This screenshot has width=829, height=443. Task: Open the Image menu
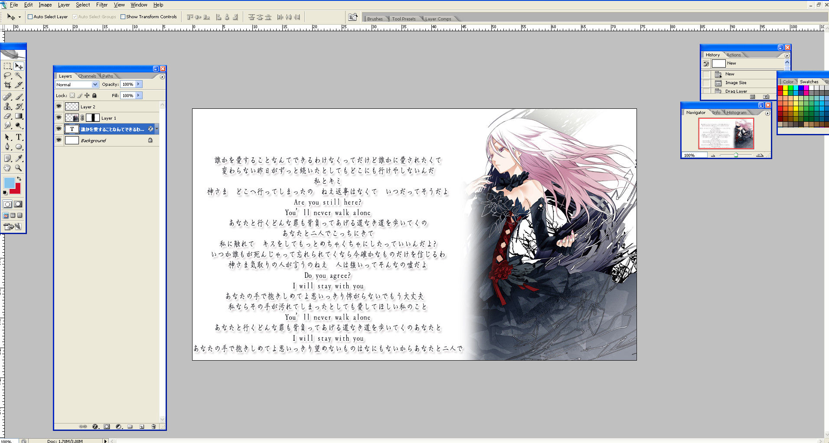click(45, 5)
